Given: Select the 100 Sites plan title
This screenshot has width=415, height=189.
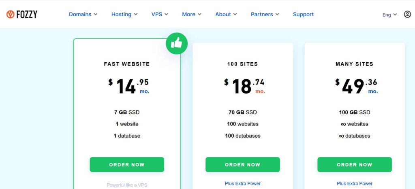Looking at the screenshot, I should click(x=243, y=64).
